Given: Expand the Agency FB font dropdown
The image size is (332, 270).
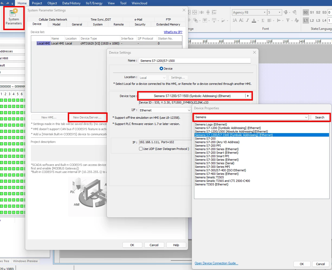Looking at the screenshot, I should [265, 12].
